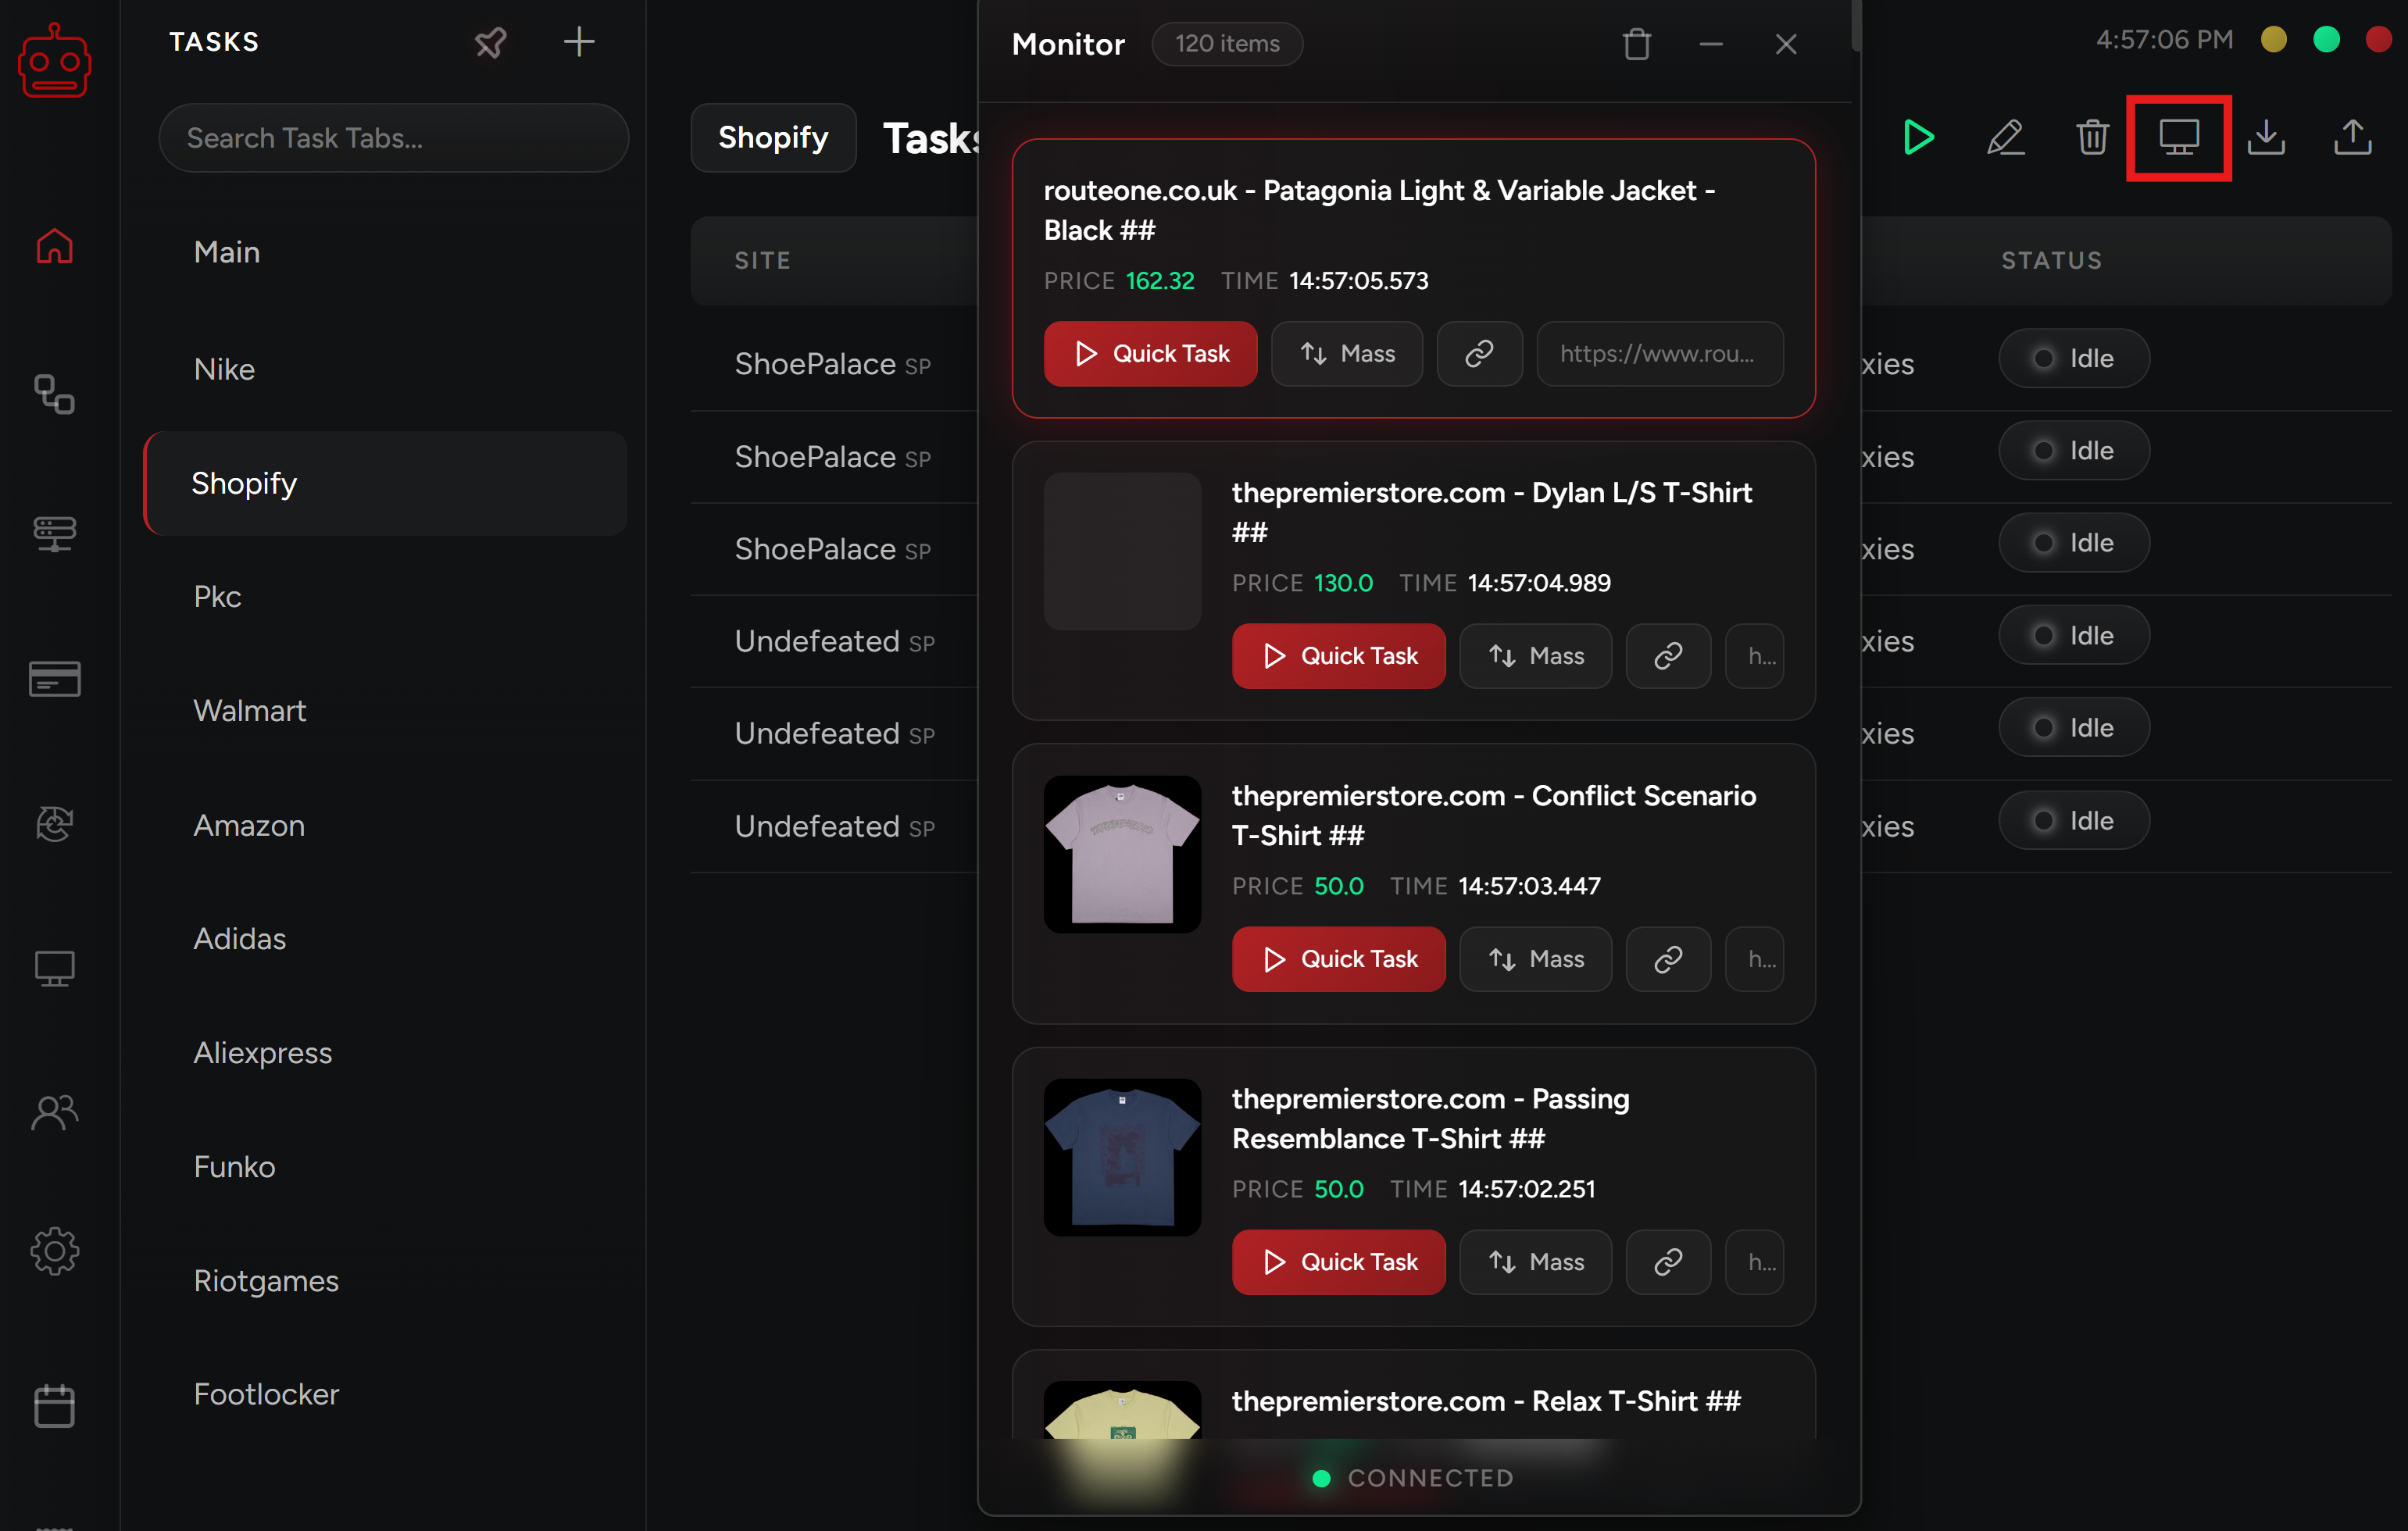Open the Settings gear in the left sidebar
The image size is (2408, 1531).
(x=54, y=1250)
